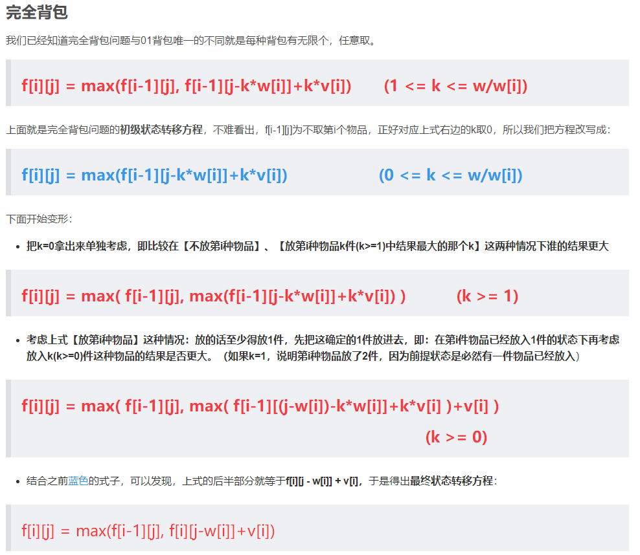Click the red condition (k >= 1)
The width and height of the screenshot is (640, 555).
(x=487, y=296)
